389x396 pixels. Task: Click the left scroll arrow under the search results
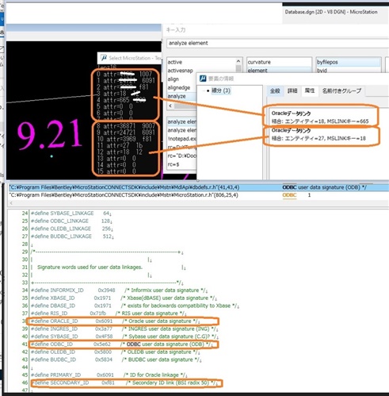pos(11,203)
